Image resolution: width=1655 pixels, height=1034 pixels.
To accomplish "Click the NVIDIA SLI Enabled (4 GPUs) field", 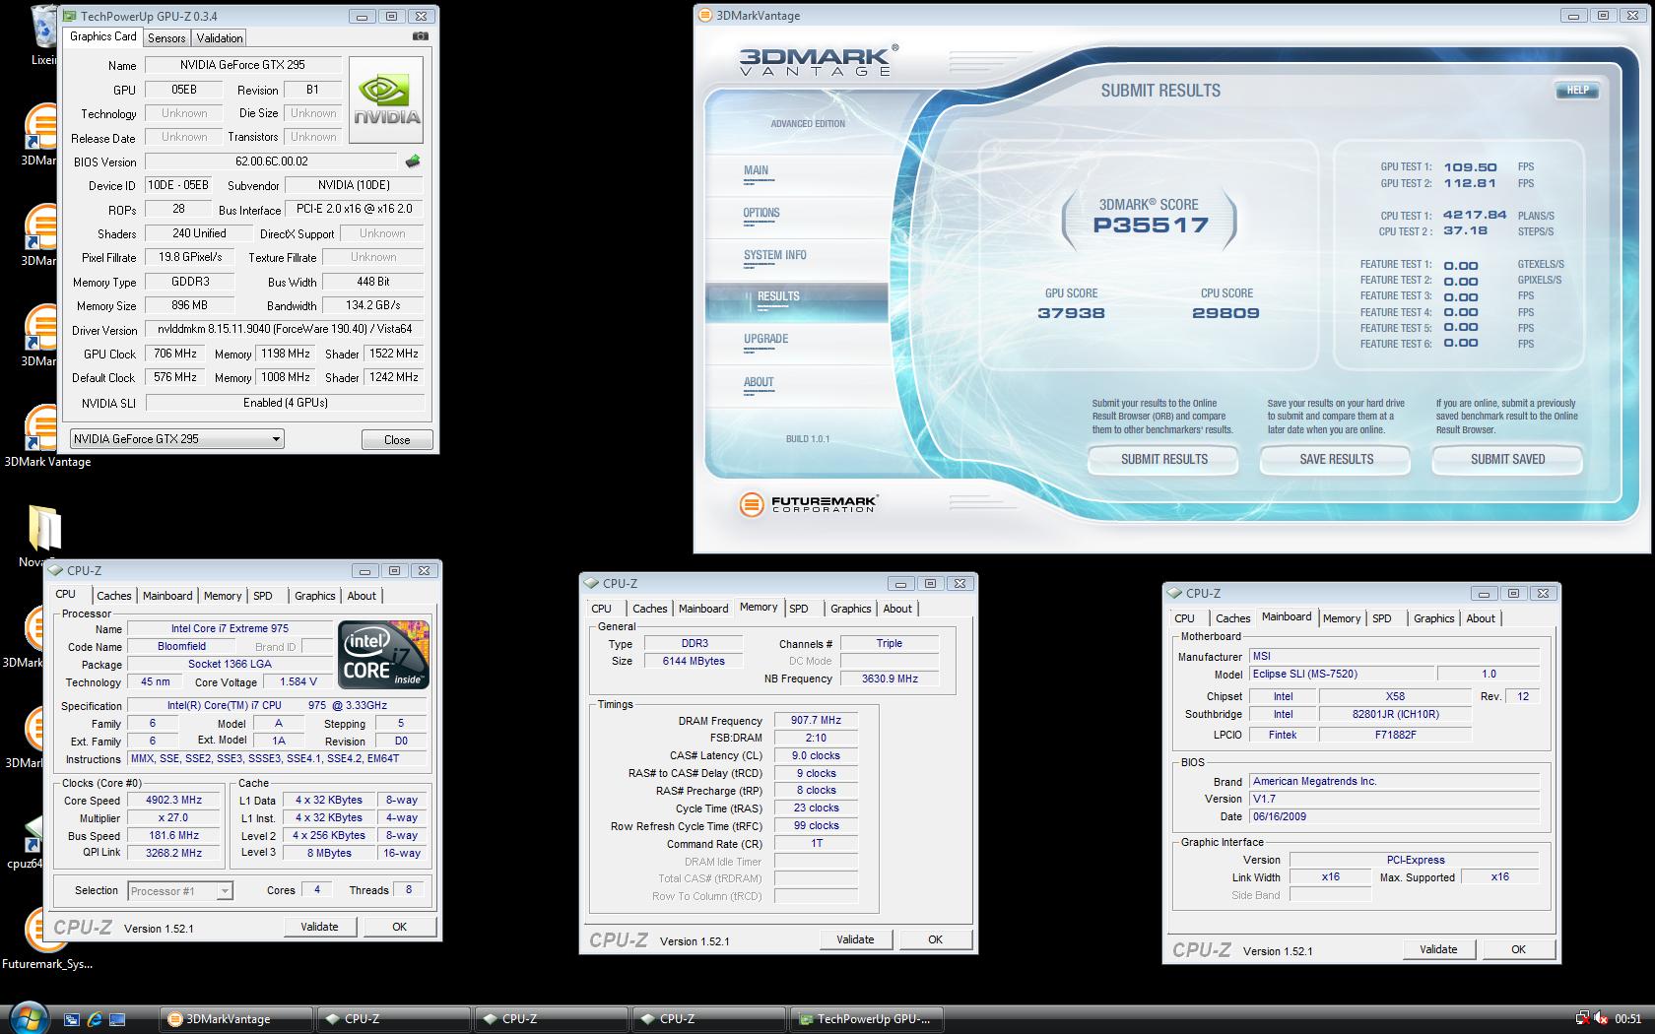I will click(285, 403).
